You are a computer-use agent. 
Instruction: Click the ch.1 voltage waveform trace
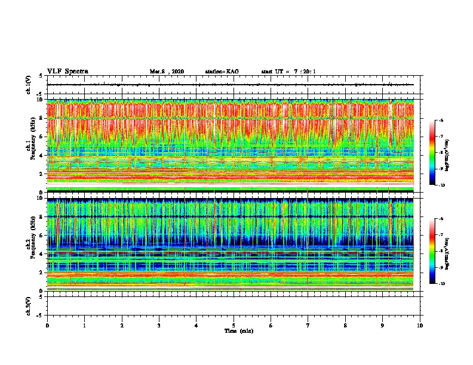point(231,85)
